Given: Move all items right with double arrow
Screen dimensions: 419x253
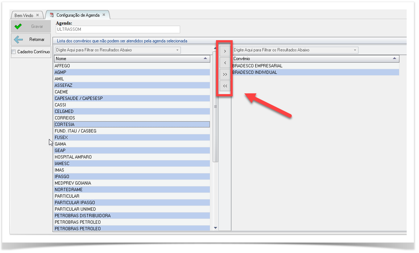Looking at the screenshot, I should tap(225, 74).
